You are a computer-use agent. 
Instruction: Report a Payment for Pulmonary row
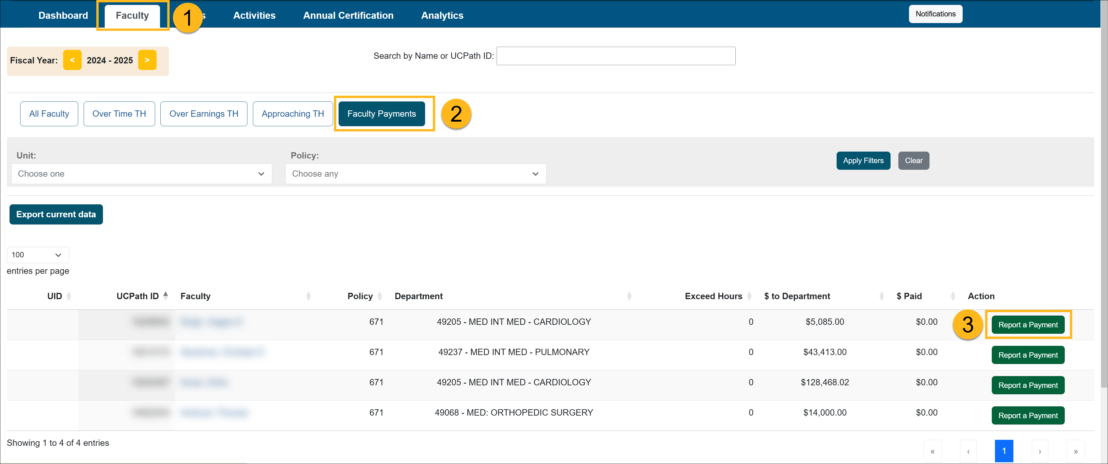[1028, 355]
